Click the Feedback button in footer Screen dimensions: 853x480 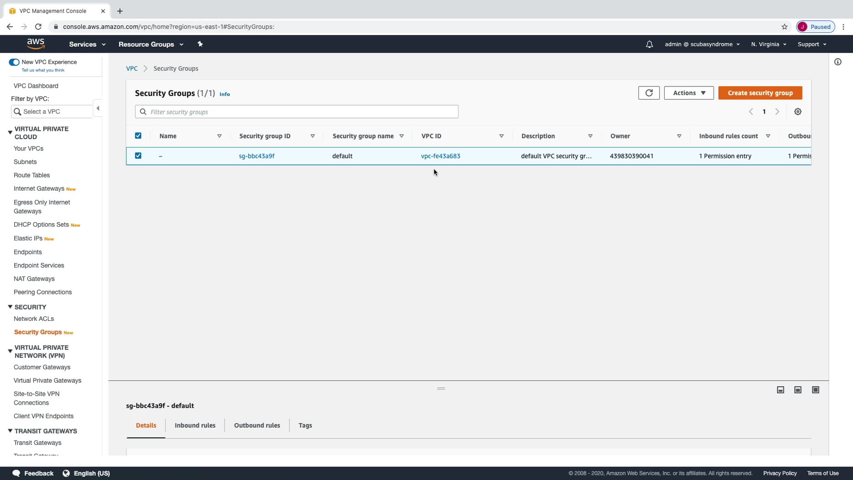coord(33,473)
